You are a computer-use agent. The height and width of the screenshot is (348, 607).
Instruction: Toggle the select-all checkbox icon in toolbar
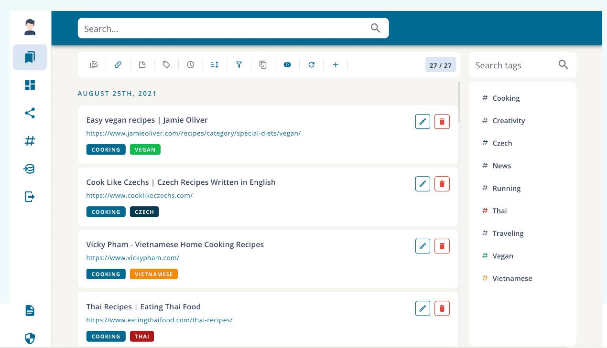click(94, 65)
